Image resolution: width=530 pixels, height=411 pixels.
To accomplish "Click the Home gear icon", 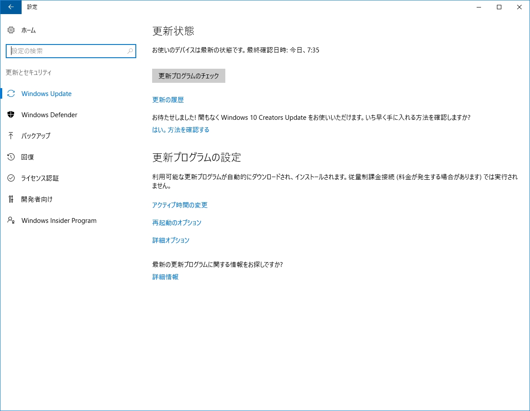I will click(11, 30).
